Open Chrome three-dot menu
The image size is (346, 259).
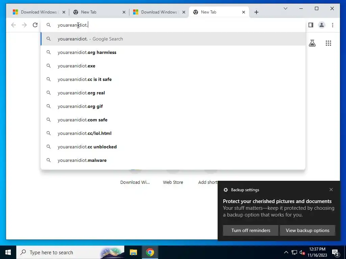[332, 25]
